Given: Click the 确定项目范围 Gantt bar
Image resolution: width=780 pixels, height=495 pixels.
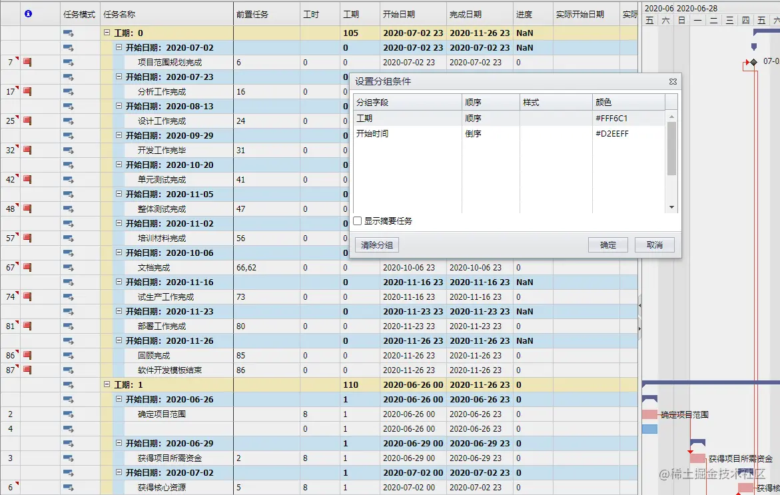Looking at the screenshot, I should 649,414.
